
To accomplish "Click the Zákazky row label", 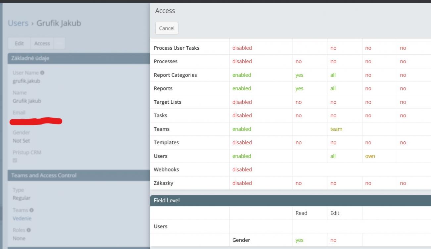I will click(163, 183).
